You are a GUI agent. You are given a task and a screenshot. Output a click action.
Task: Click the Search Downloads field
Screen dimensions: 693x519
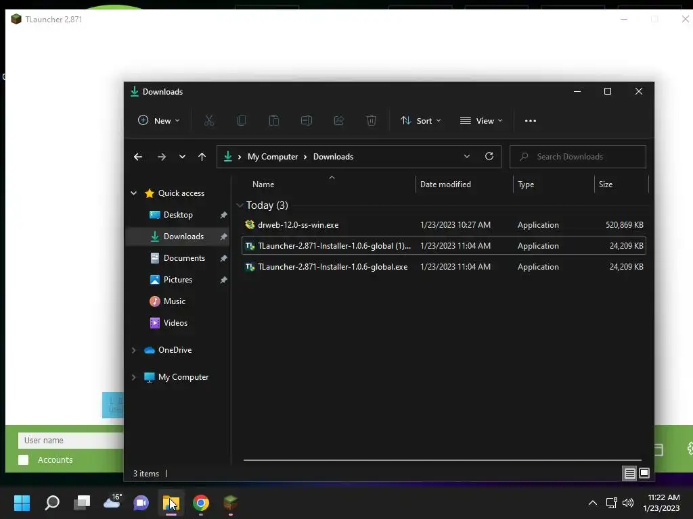click(578, 157)
